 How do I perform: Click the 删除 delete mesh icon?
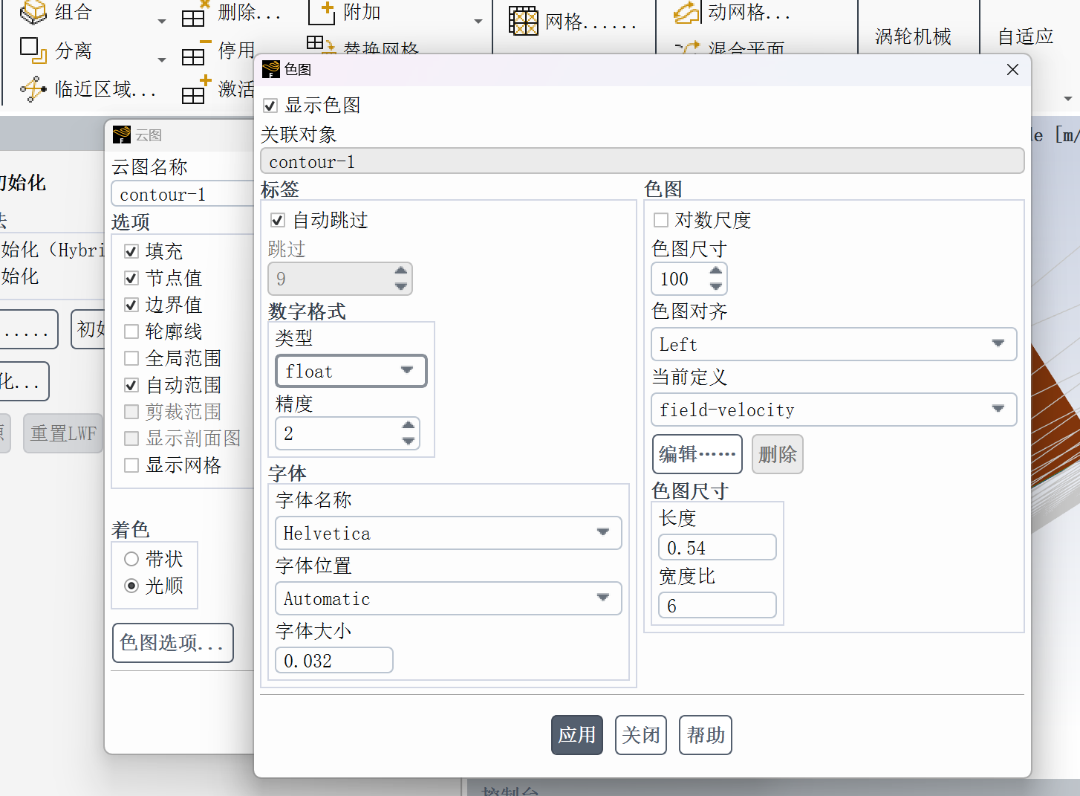click(x=195, y=15)
